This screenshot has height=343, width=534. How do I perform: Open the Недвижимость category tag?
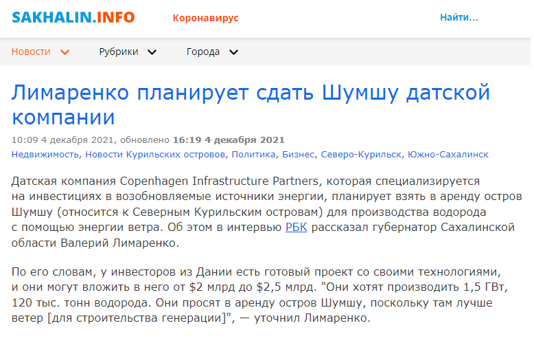coord(45,155)
